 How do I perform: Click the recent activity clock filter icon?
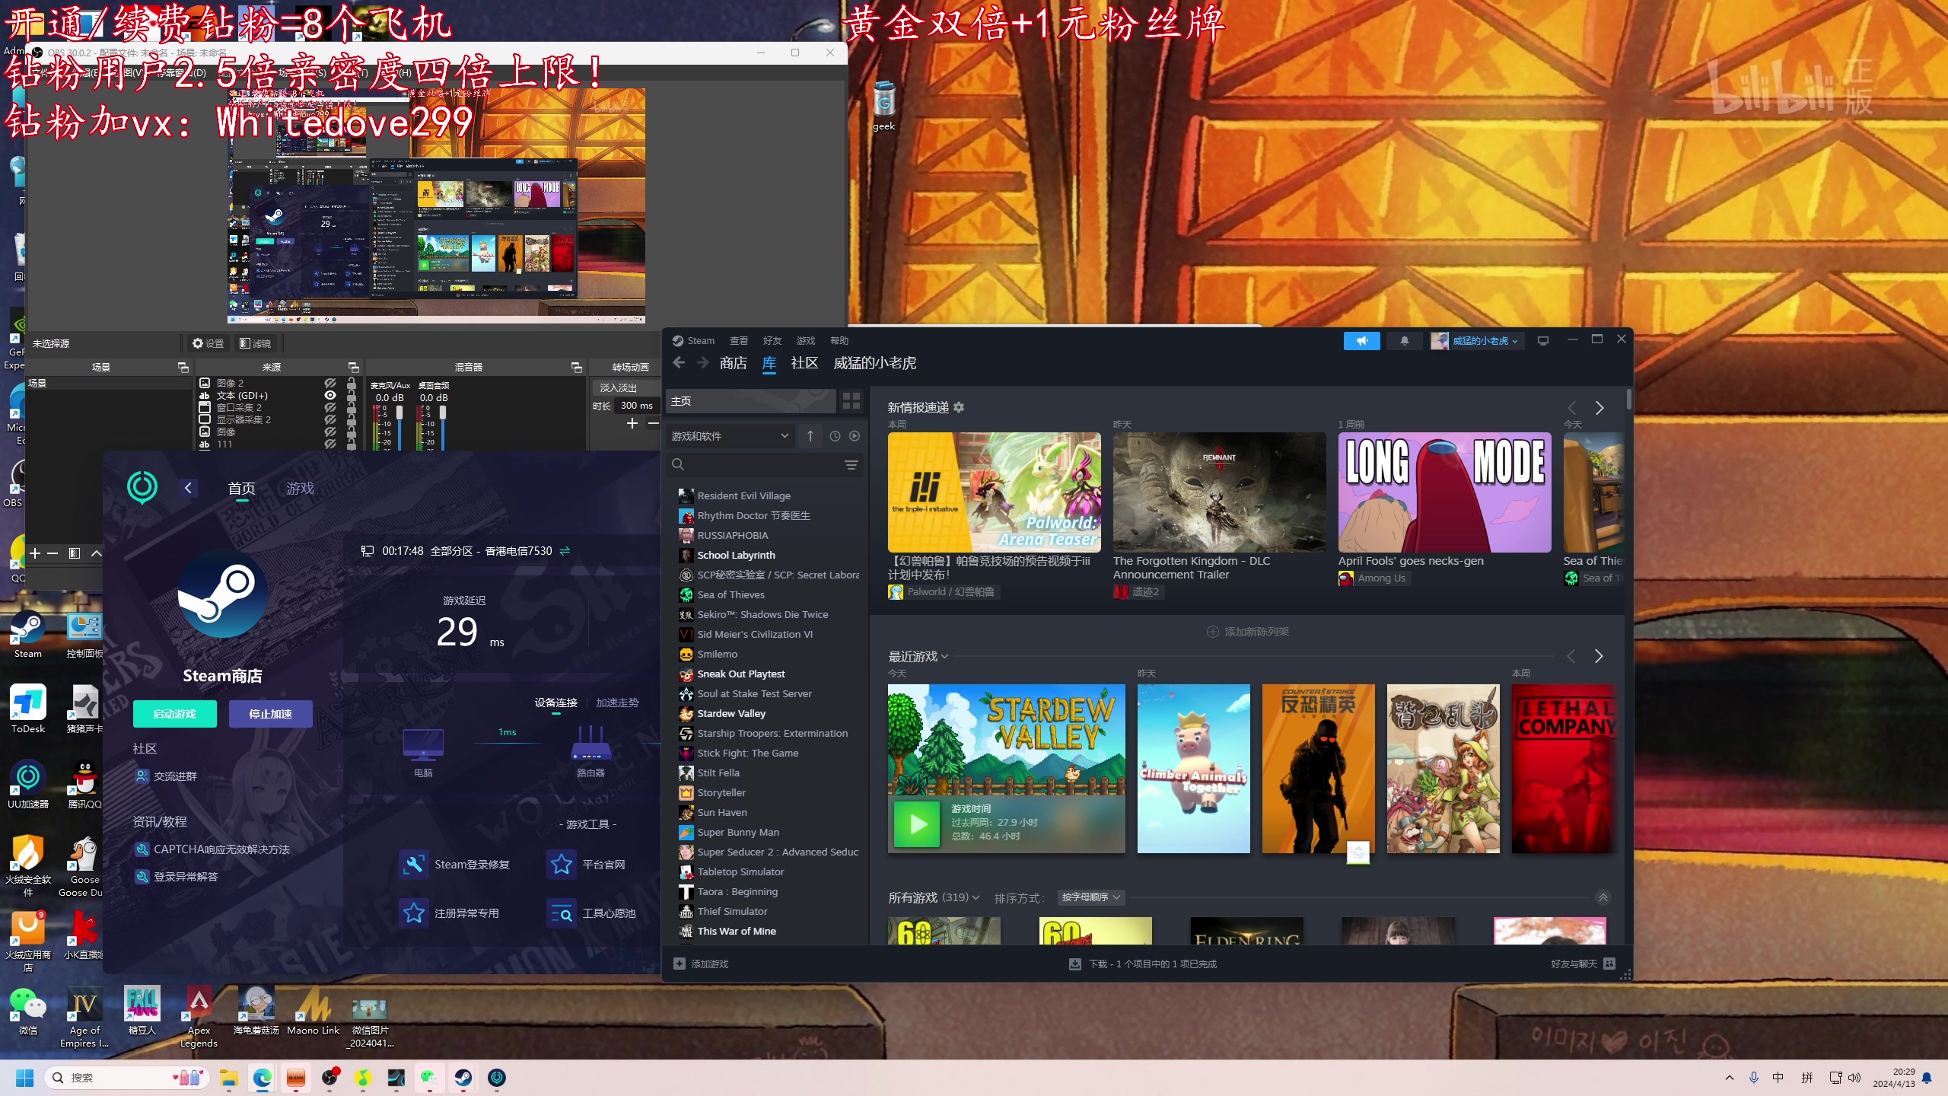835,436
